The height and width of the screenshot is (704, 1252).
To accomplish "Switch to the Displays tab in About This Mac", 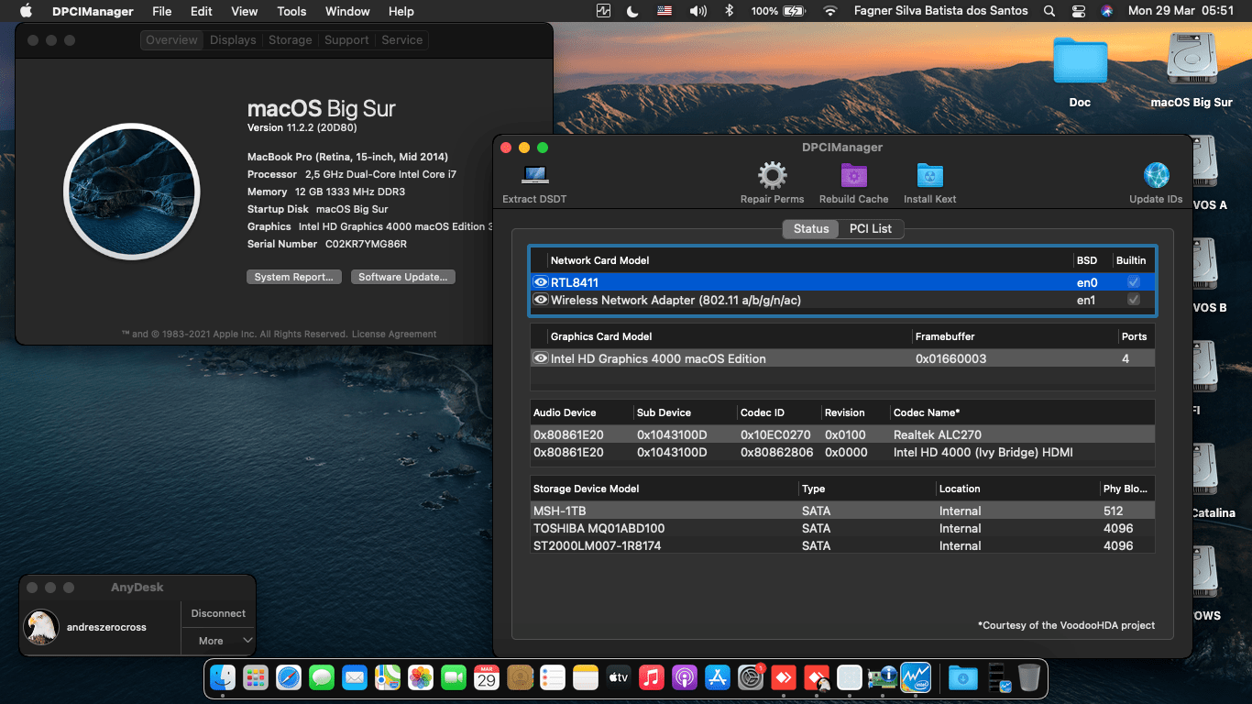I will click(233, 40).
